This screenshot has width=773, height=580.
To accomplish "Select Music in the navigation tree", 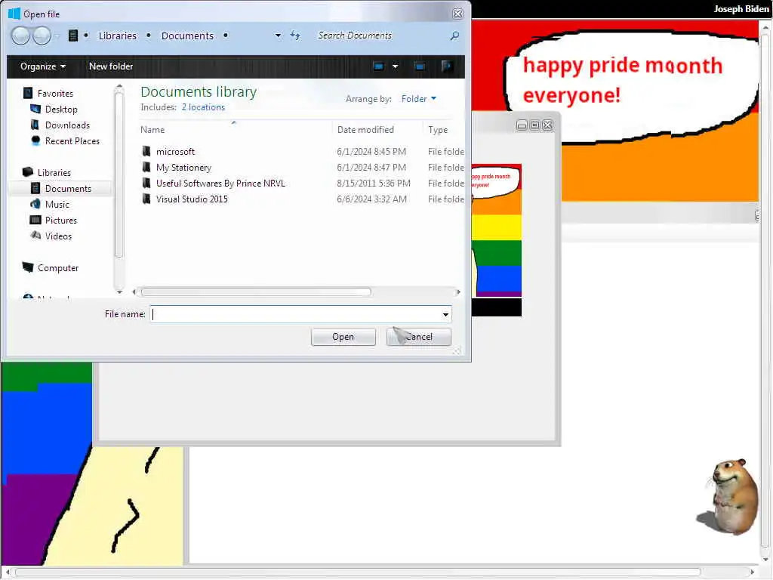I will click(x=57, y=204).
